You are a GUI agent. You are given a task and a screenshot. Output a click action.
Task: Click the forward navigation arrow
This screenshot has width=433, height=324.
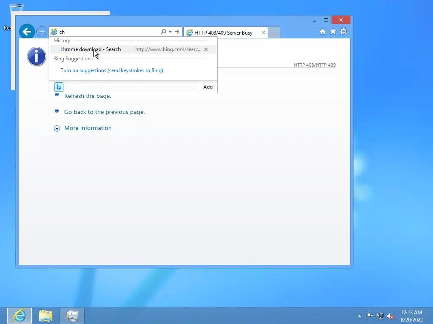42,32
